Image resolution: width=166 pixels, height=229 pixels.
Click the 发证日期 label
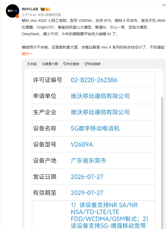[45, 177]
